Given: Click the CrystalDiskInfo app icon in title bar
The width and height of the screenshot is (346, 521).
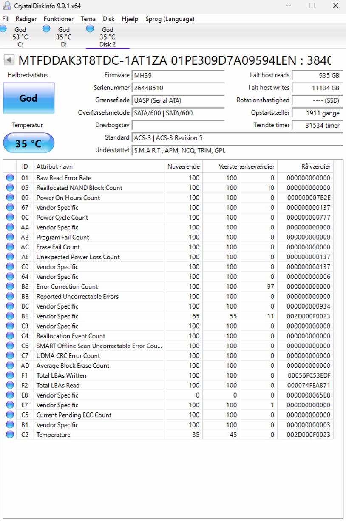Looking at the screenshot, I should click(6, 6).
